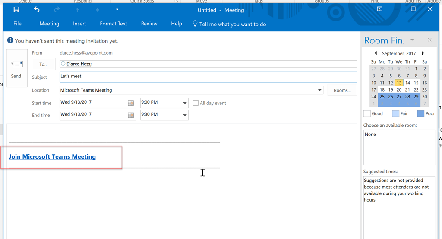The height and width of the screenshot is (239, 442).
Task: Minimize the meeting window
Action: (396, 9)
